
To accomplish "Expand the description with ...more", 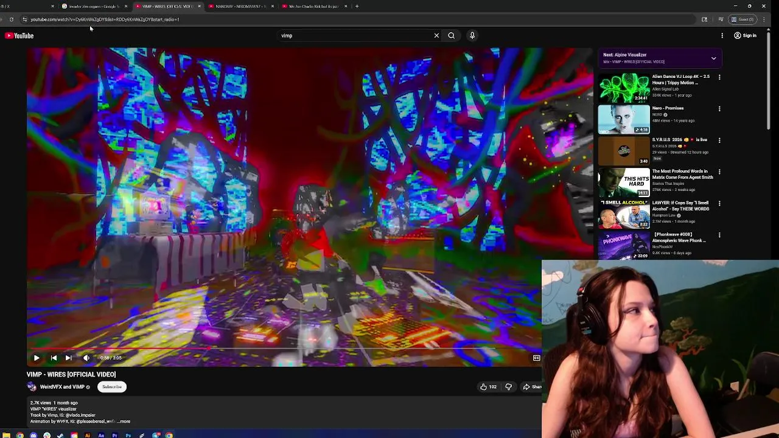I will pyautogui.click(x=124, y=422).
